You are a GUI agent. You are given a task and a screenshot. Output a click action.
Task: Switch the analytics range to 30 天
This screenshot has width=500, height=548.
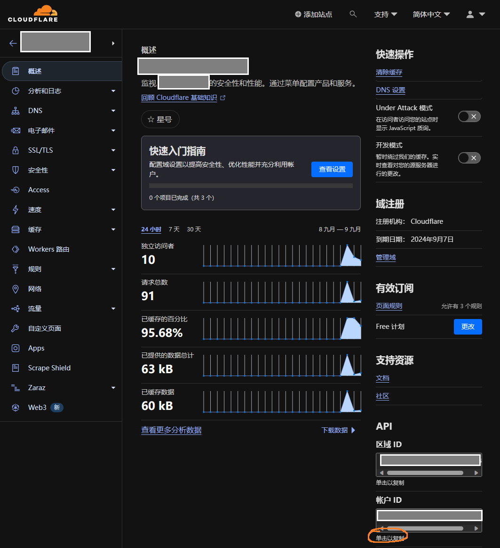(194, 229)
